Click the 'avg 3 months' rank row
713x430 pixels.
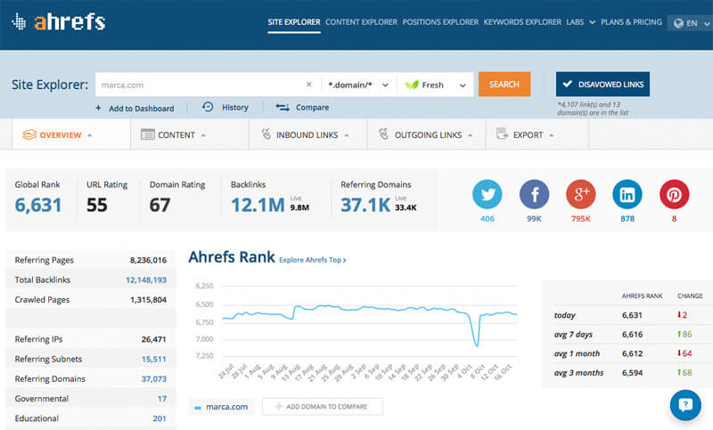point(627,372)
